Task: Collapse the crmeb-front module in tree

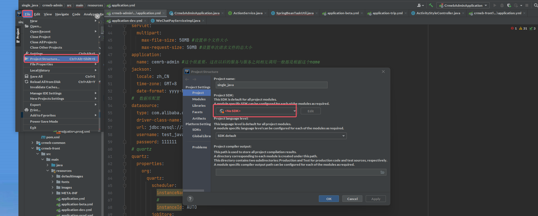Action: pyautogui.click(x=32, y=148)
